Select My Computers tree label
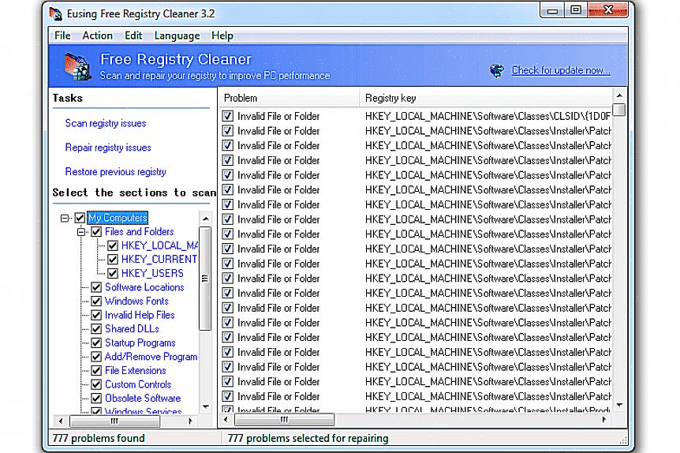 click(x=118, y=218)
